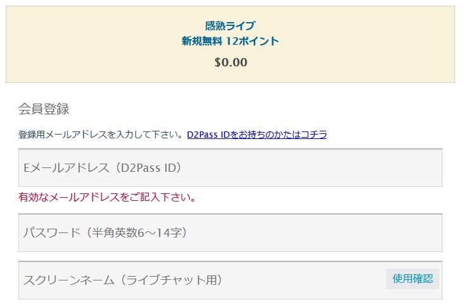
Task: Click the 登録用メールアドレスを入力して下さい instruction text
Action: pyautogui.click(x=101, y=135)
